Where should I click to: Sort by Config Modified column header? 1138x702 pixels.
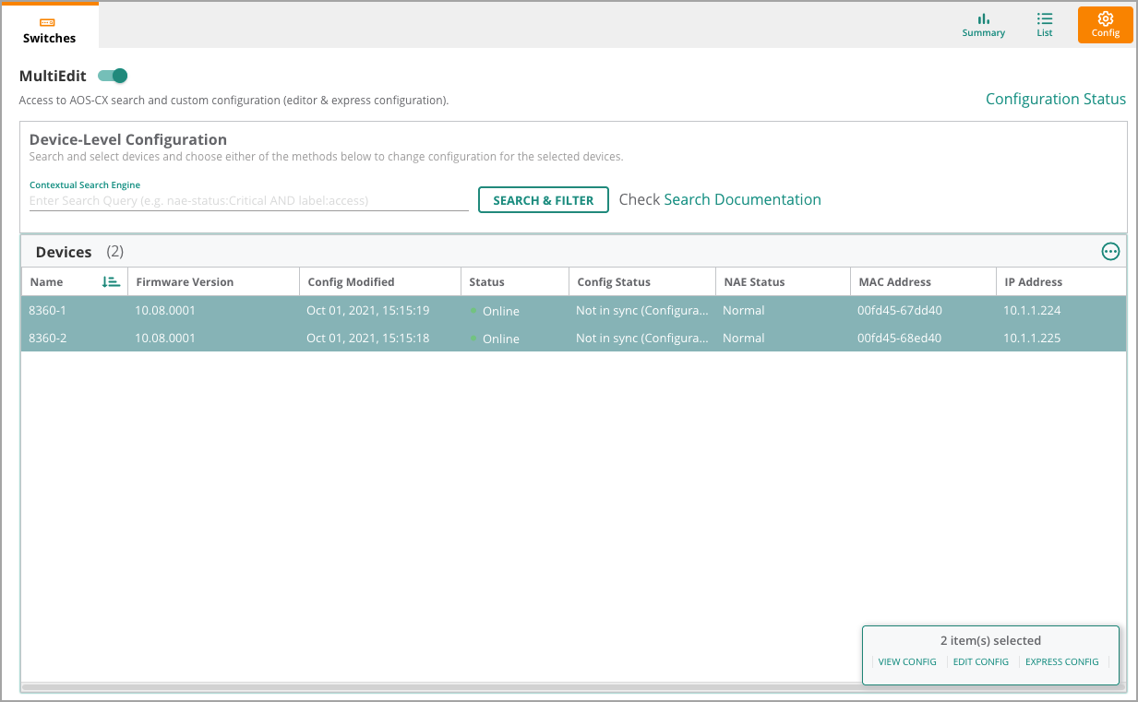pyautogui.click(x=351, y=282)
